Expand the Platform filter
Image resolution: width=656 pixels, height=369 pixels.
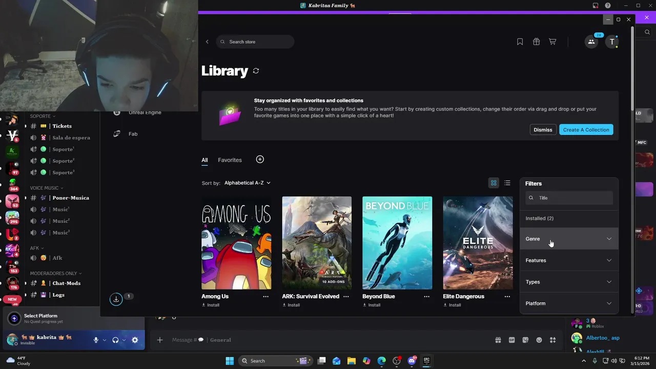click(x=569, y=303)
